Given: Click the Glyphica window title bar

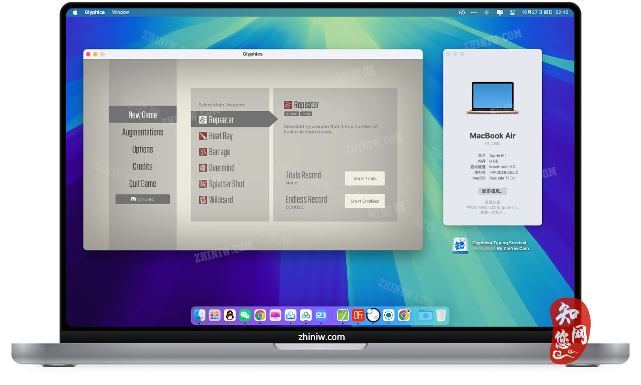Looking at the screenshot, I should (253, 54).
